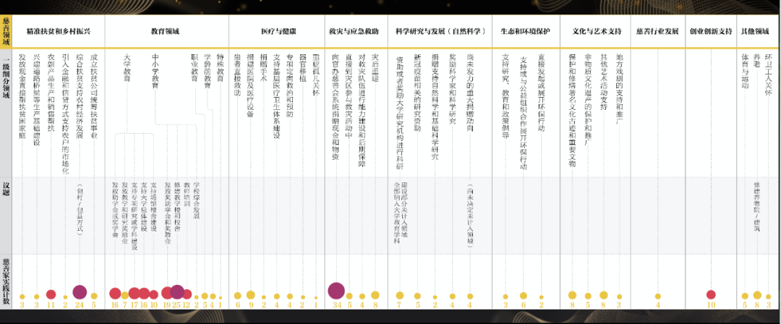Select the purple bubble labeled 25
Viewport: 781px width, 324px height.
[176, 292]
